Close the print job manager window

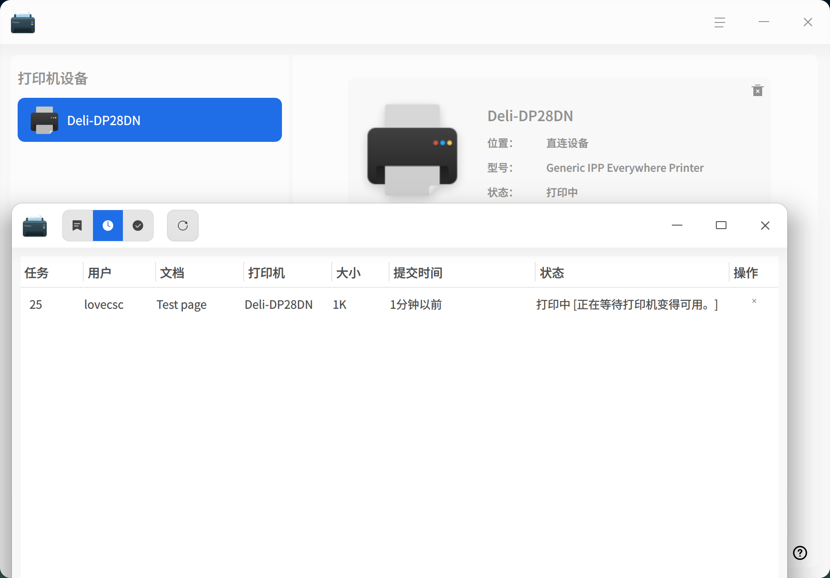pyautogui.click(x=765, y=226)
